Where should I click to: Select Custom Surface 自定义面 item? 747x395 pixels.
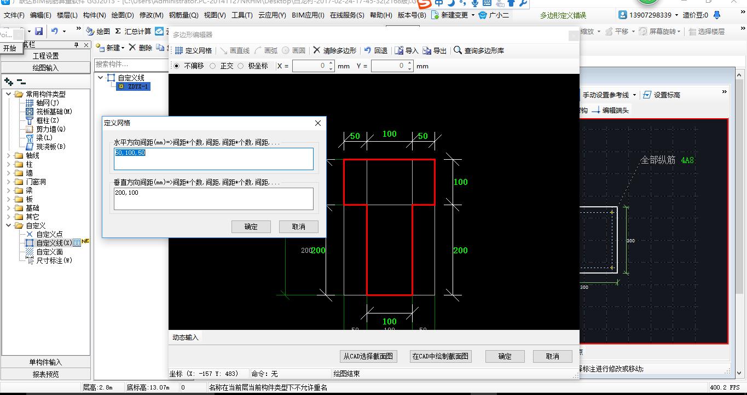tap(44, 252)
